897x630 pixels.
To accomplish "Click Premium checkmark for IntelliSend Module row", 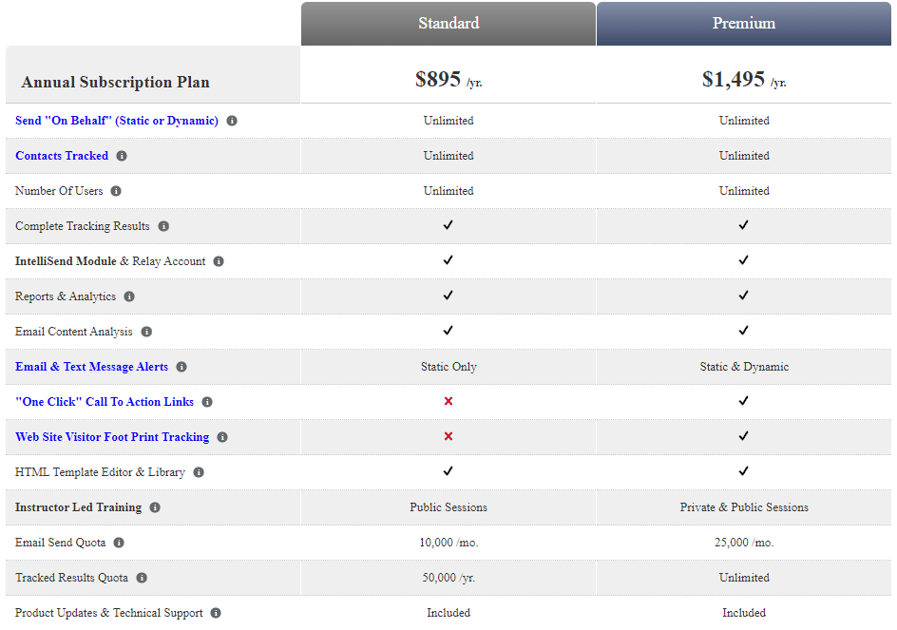I will [x=744, y=259].
